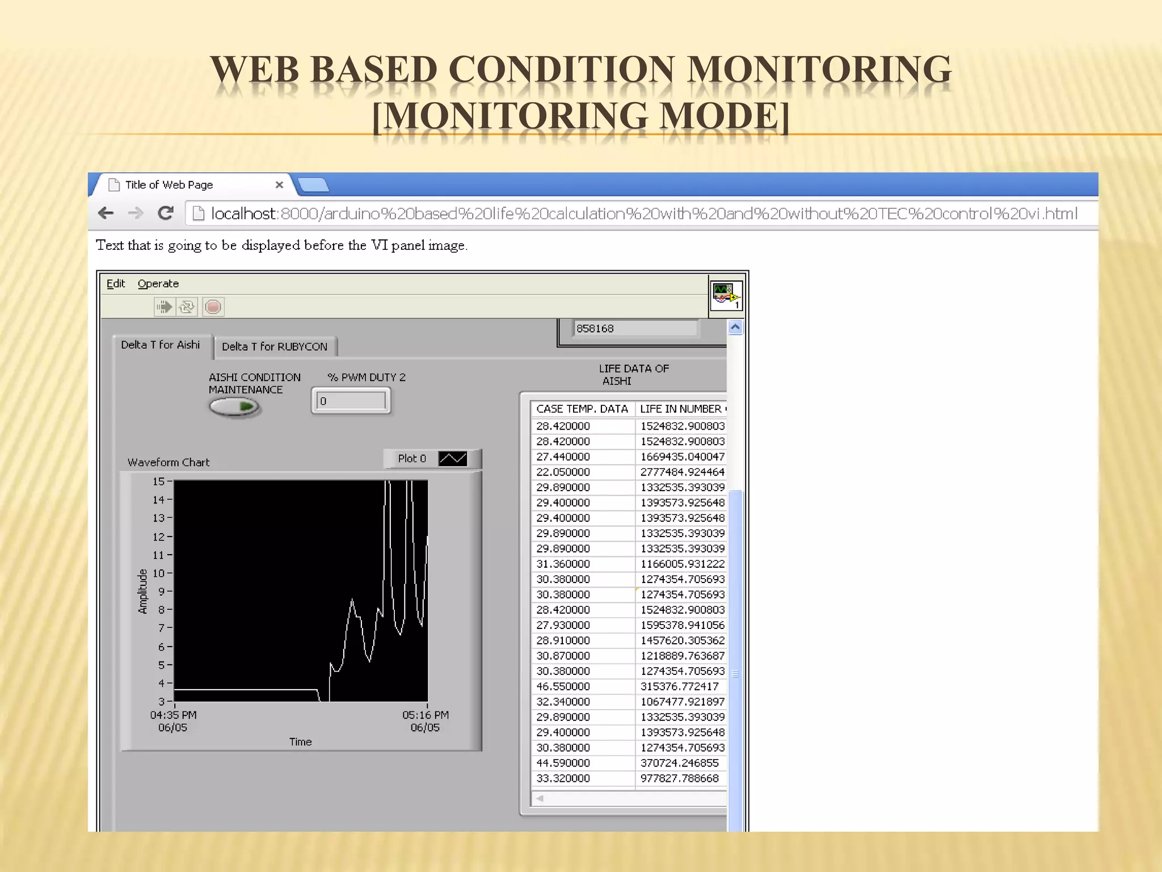Toggle AISHI CONDITION MAINTENANCE switch

pyautogui.click(x=234, y=406)
